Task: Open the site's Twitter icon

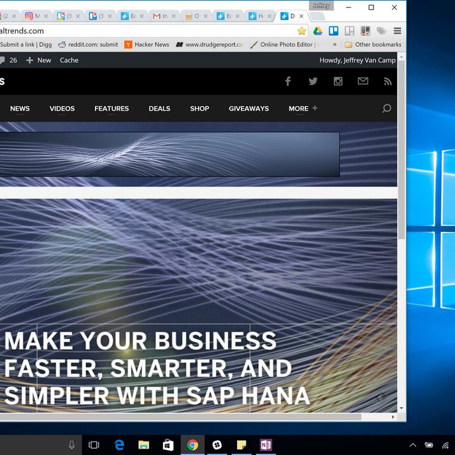Action: pyautogui.click(x=313, y=82)
